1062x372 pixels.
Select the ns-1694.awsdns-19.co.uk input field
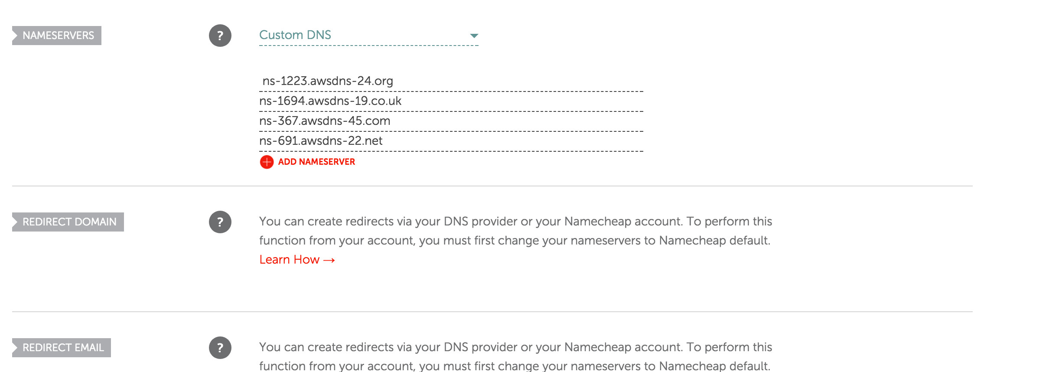pyautogui.click(x=390, y=101)
